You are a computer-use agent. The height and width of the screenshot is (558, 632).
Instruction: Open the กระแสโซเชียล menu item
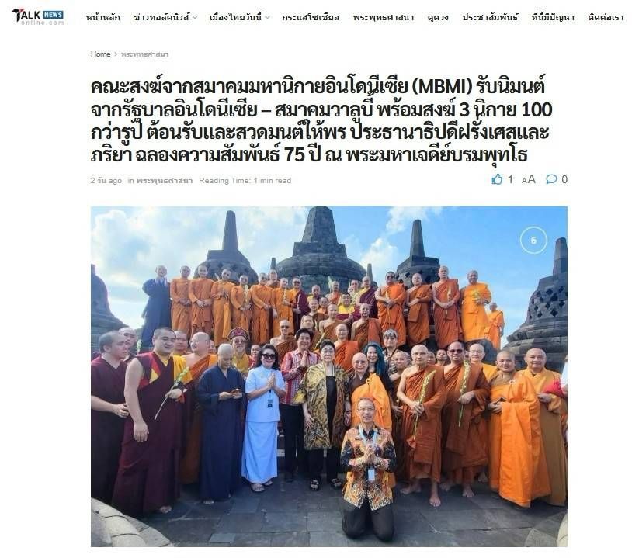click(x=311, y=17)
